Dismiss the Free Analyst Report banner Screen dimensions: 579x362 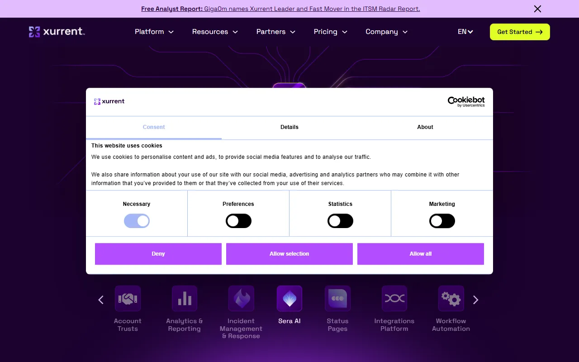tap(537, 9)
